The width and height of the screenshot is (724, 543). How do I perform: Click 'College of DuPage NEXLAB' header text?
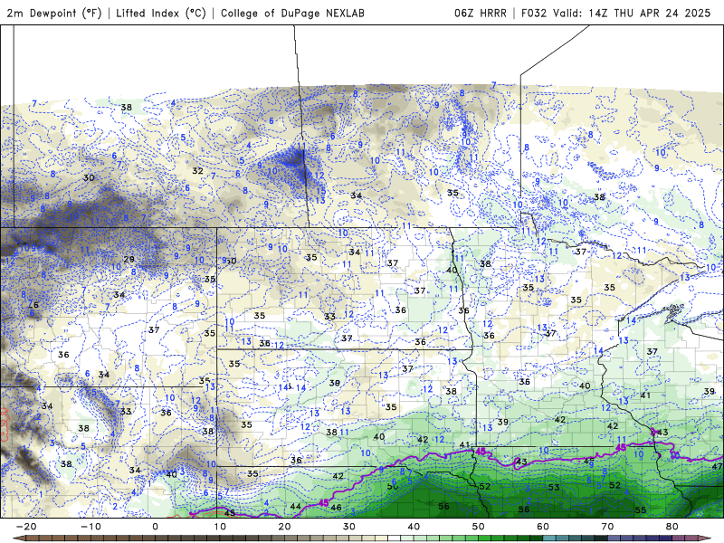point(292,13)
